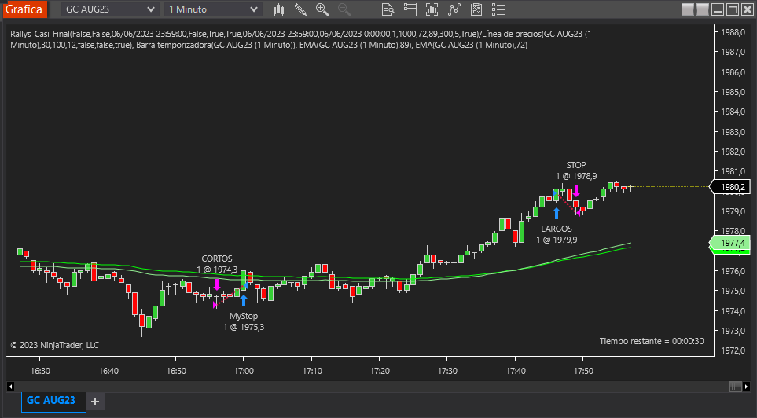This screenshot has height=418, width=757.
Task: Select the crosshair cursor tool
Action: click(x=366, y=9)
